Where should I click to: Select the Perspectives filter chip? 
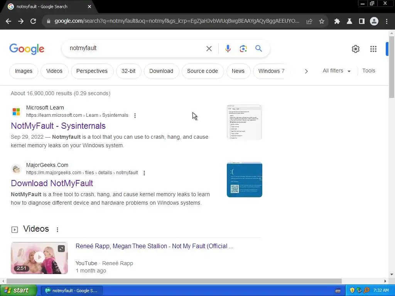point(92,71)
